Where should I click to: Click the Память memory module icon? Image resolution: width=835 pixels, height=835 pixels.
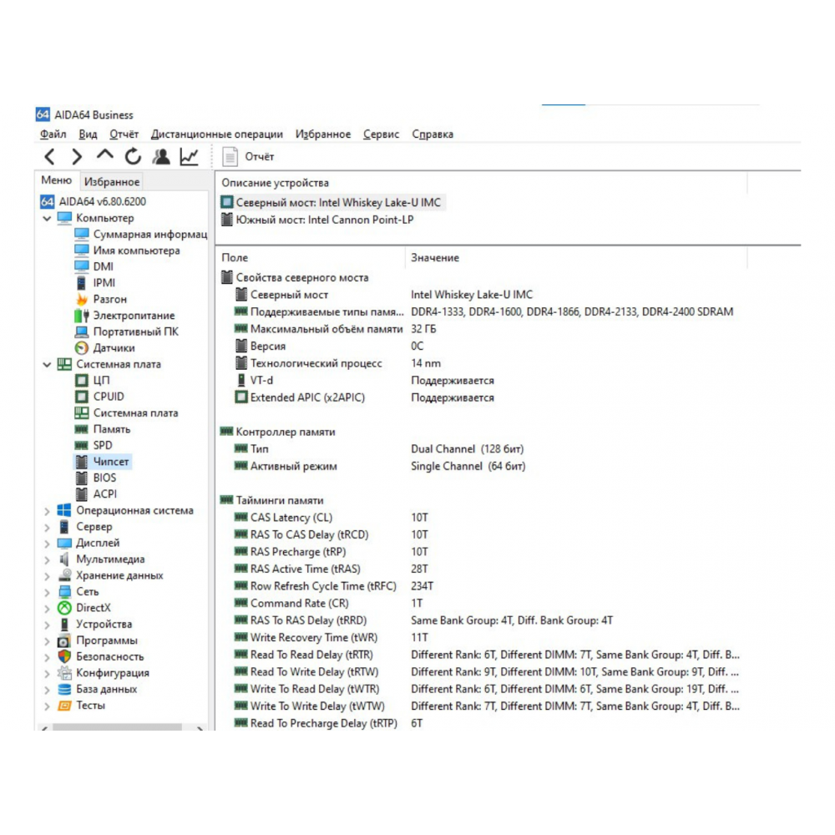point(82,429)
